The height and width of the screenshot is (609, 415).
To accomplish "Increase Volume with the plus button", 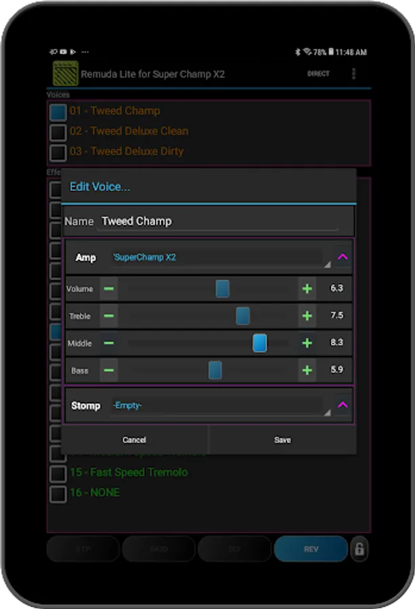I will point(307,288).
